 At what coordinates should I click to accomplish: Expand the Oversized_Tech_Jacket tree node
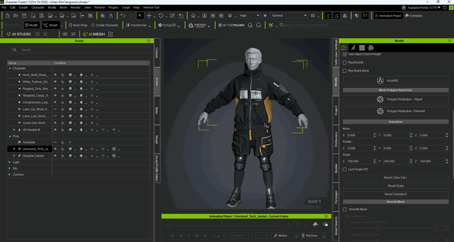click(x=14, y=149)
